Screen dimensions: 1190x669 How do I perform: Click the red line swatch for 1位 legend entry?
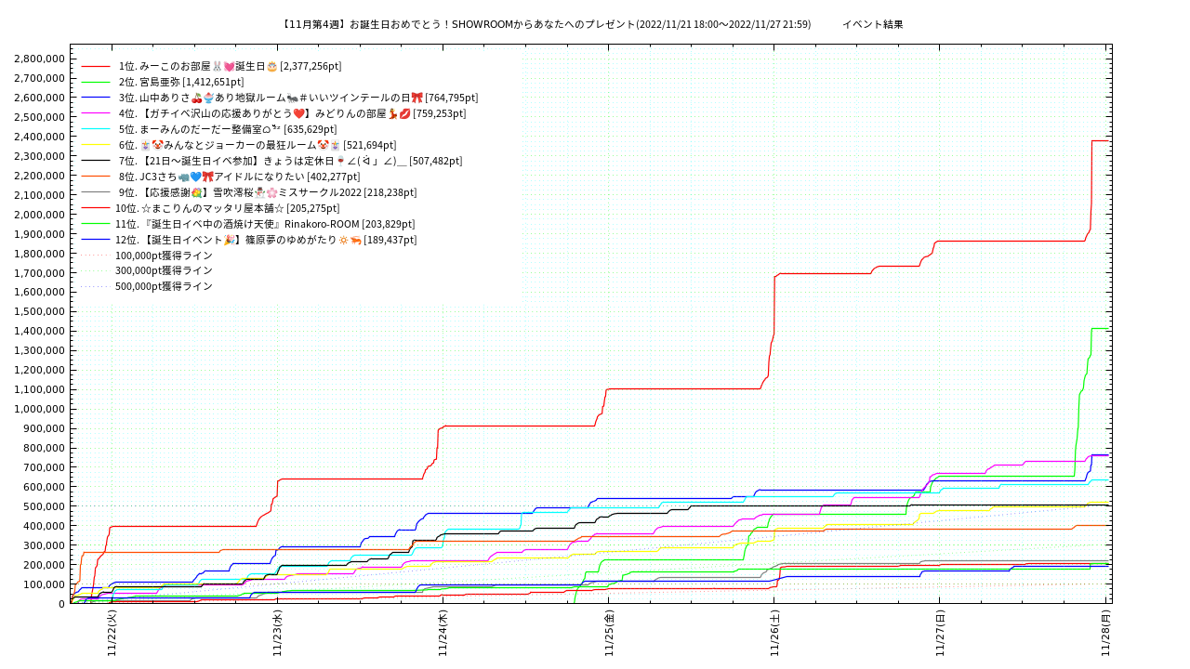(96, 67)
